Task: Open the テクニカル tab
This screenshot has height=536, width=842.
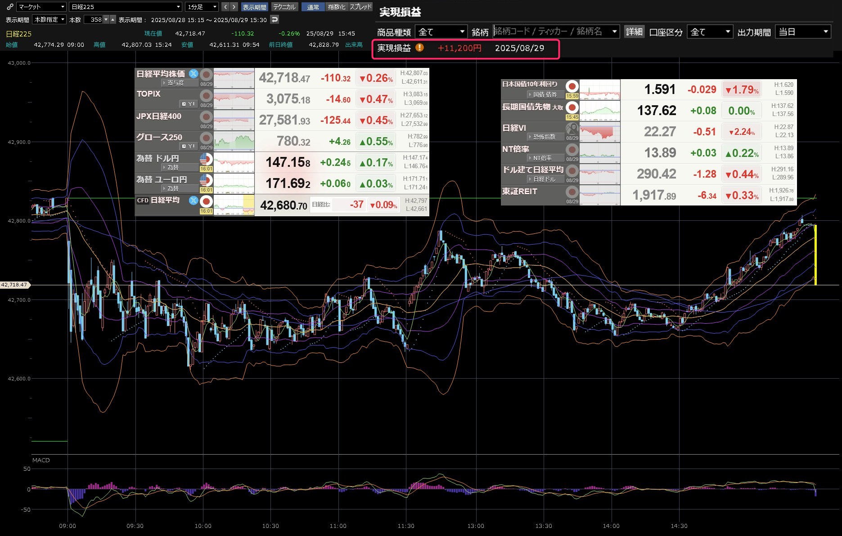Action: pyautogui.click(x=284, y=7)
